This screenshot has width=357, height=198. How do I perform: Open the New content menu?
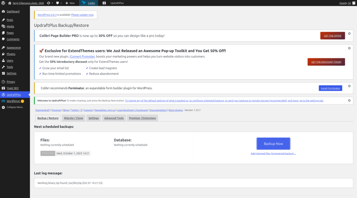tap(70, 3)
